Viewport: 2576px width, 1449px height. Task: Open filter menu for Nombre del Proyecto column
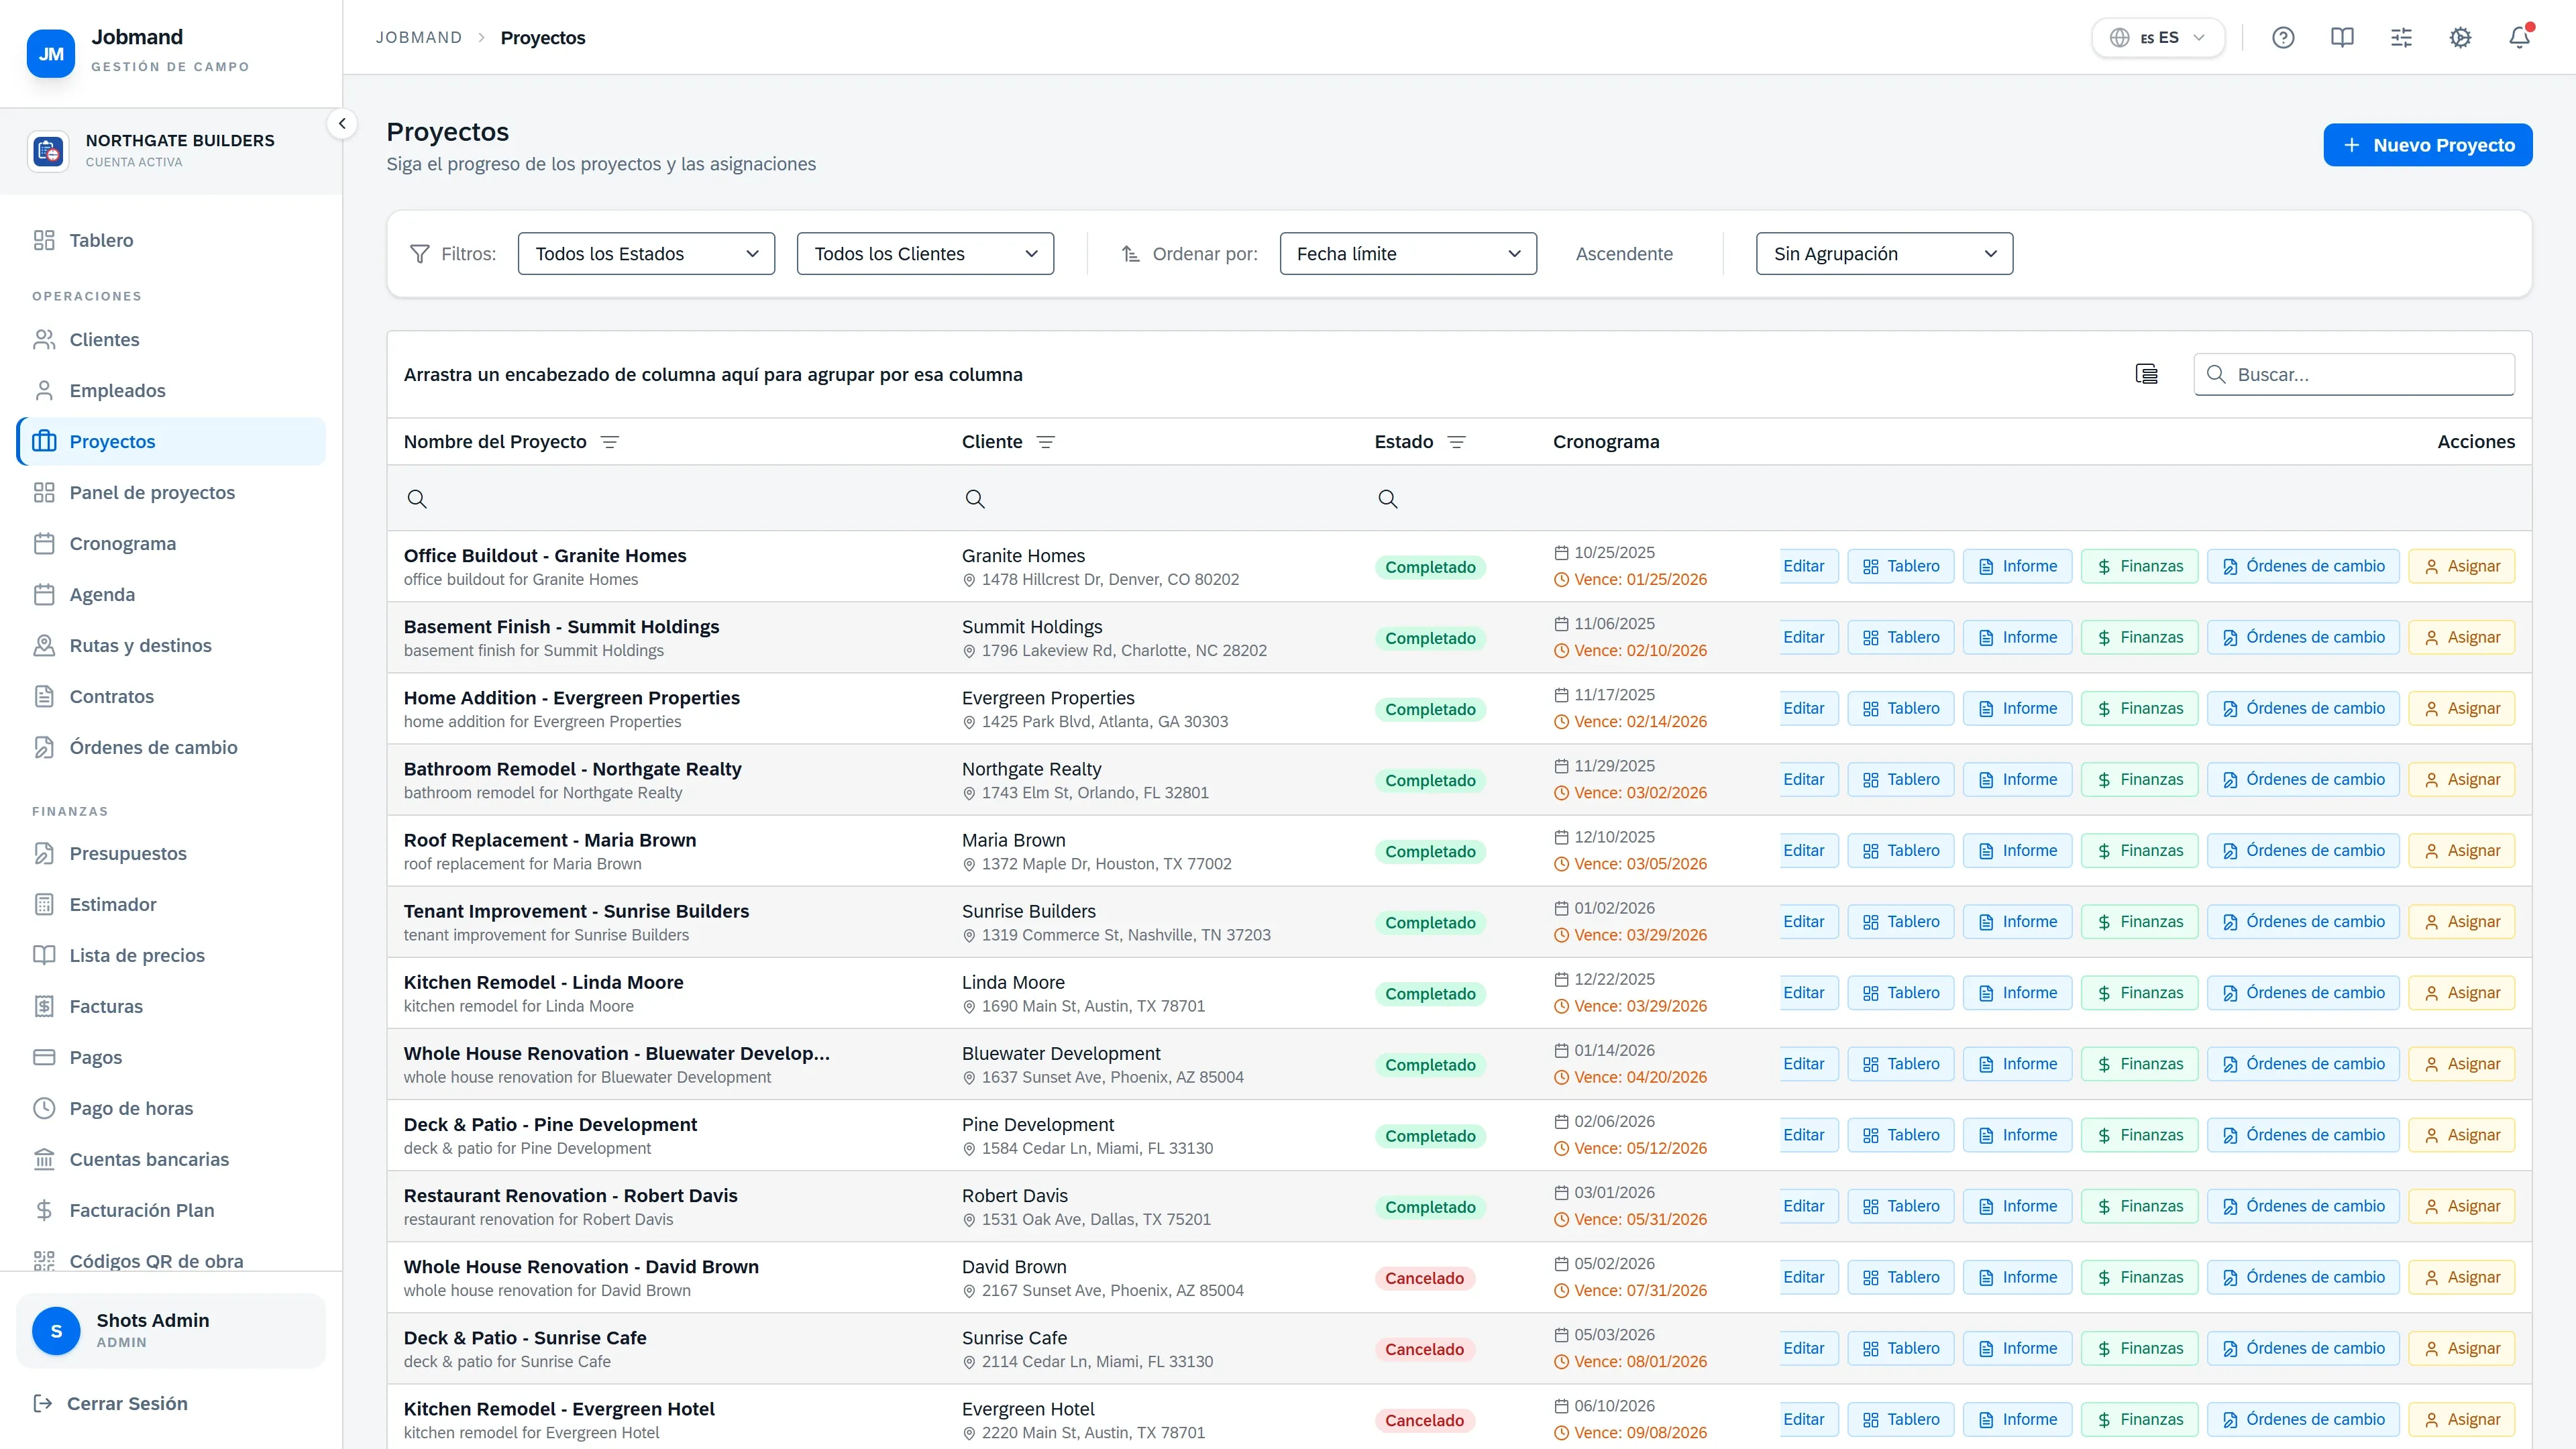609,442
